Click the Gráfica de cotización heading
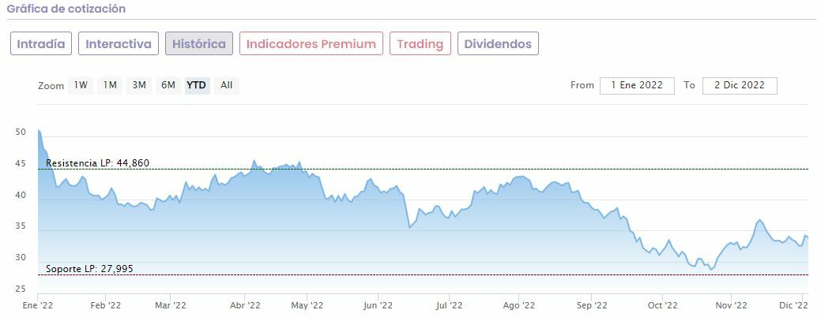Image resolution: width=821 pixels, height=321 pixels. (x=66, y=9)
